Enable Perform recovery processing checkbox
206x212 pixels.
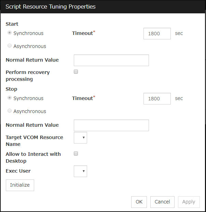(76, 72)
